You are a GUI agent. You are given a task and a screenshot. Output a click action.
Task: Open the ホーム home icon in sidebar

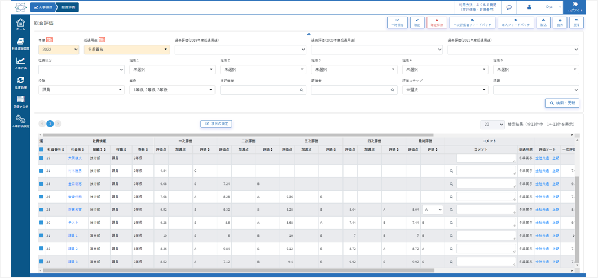pyautogui.click(x=20, y=23)
